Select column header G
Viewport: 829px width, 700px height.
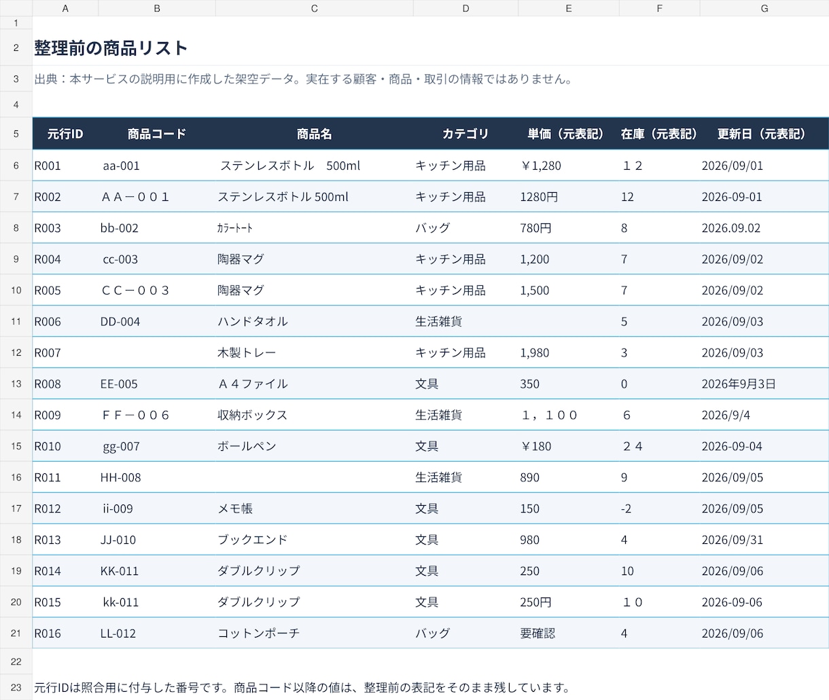click(x=764, y=8)
